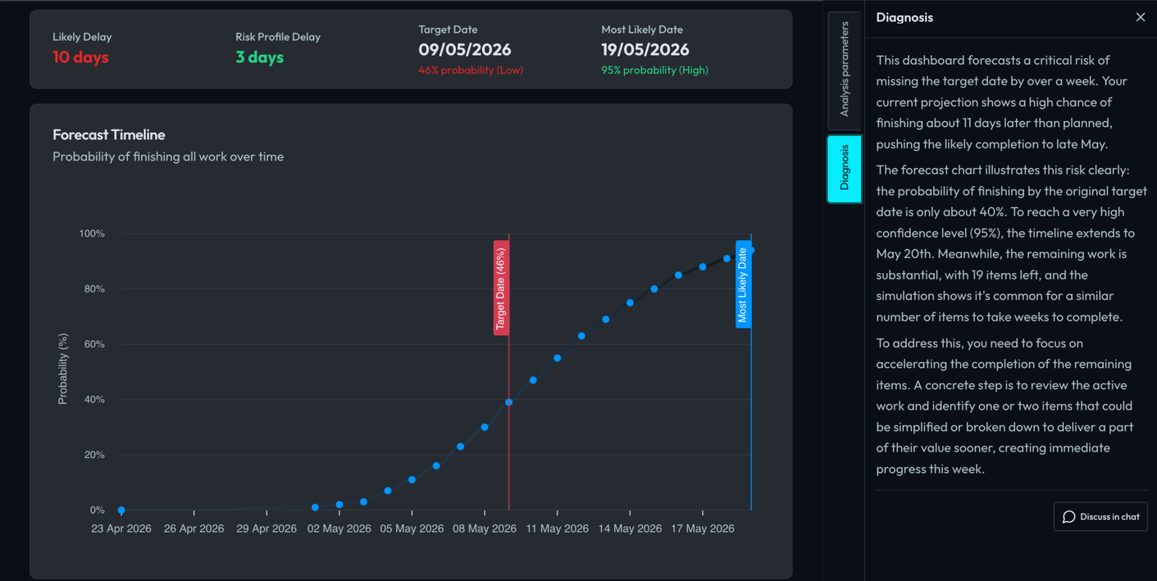Select the Risk Profile Delay value of 3 days
This screenshot has width=1157, height=581.
point(259,57)
